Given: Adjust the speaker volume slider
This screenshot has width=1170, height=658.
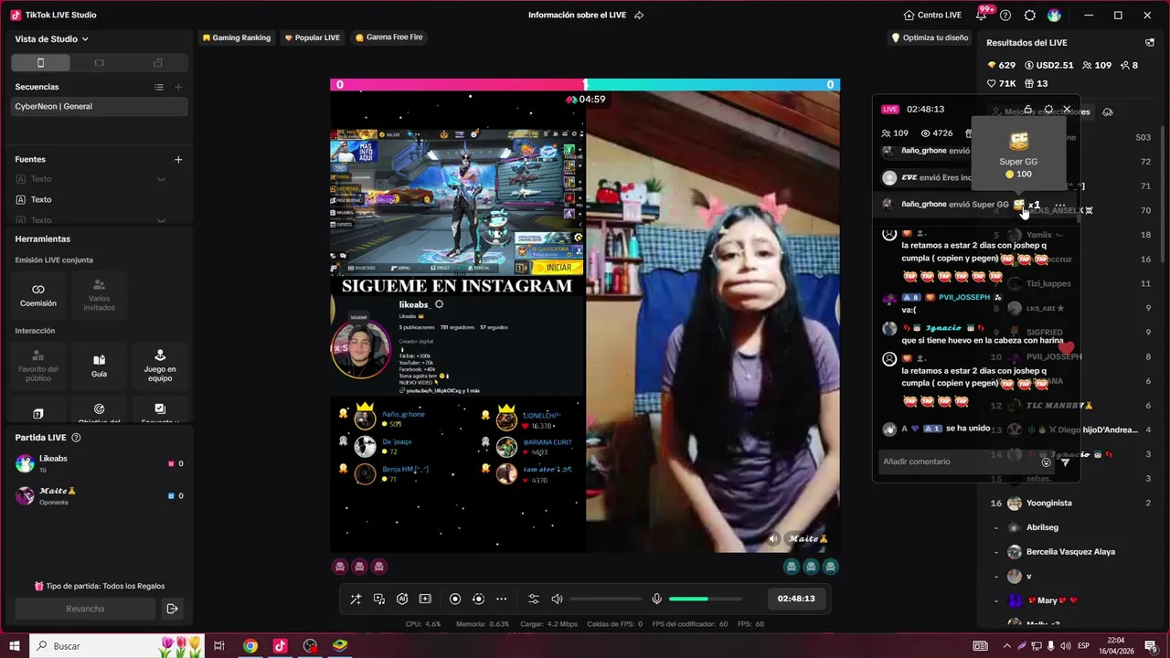Looking at the screenshot, I should point(605,599).
